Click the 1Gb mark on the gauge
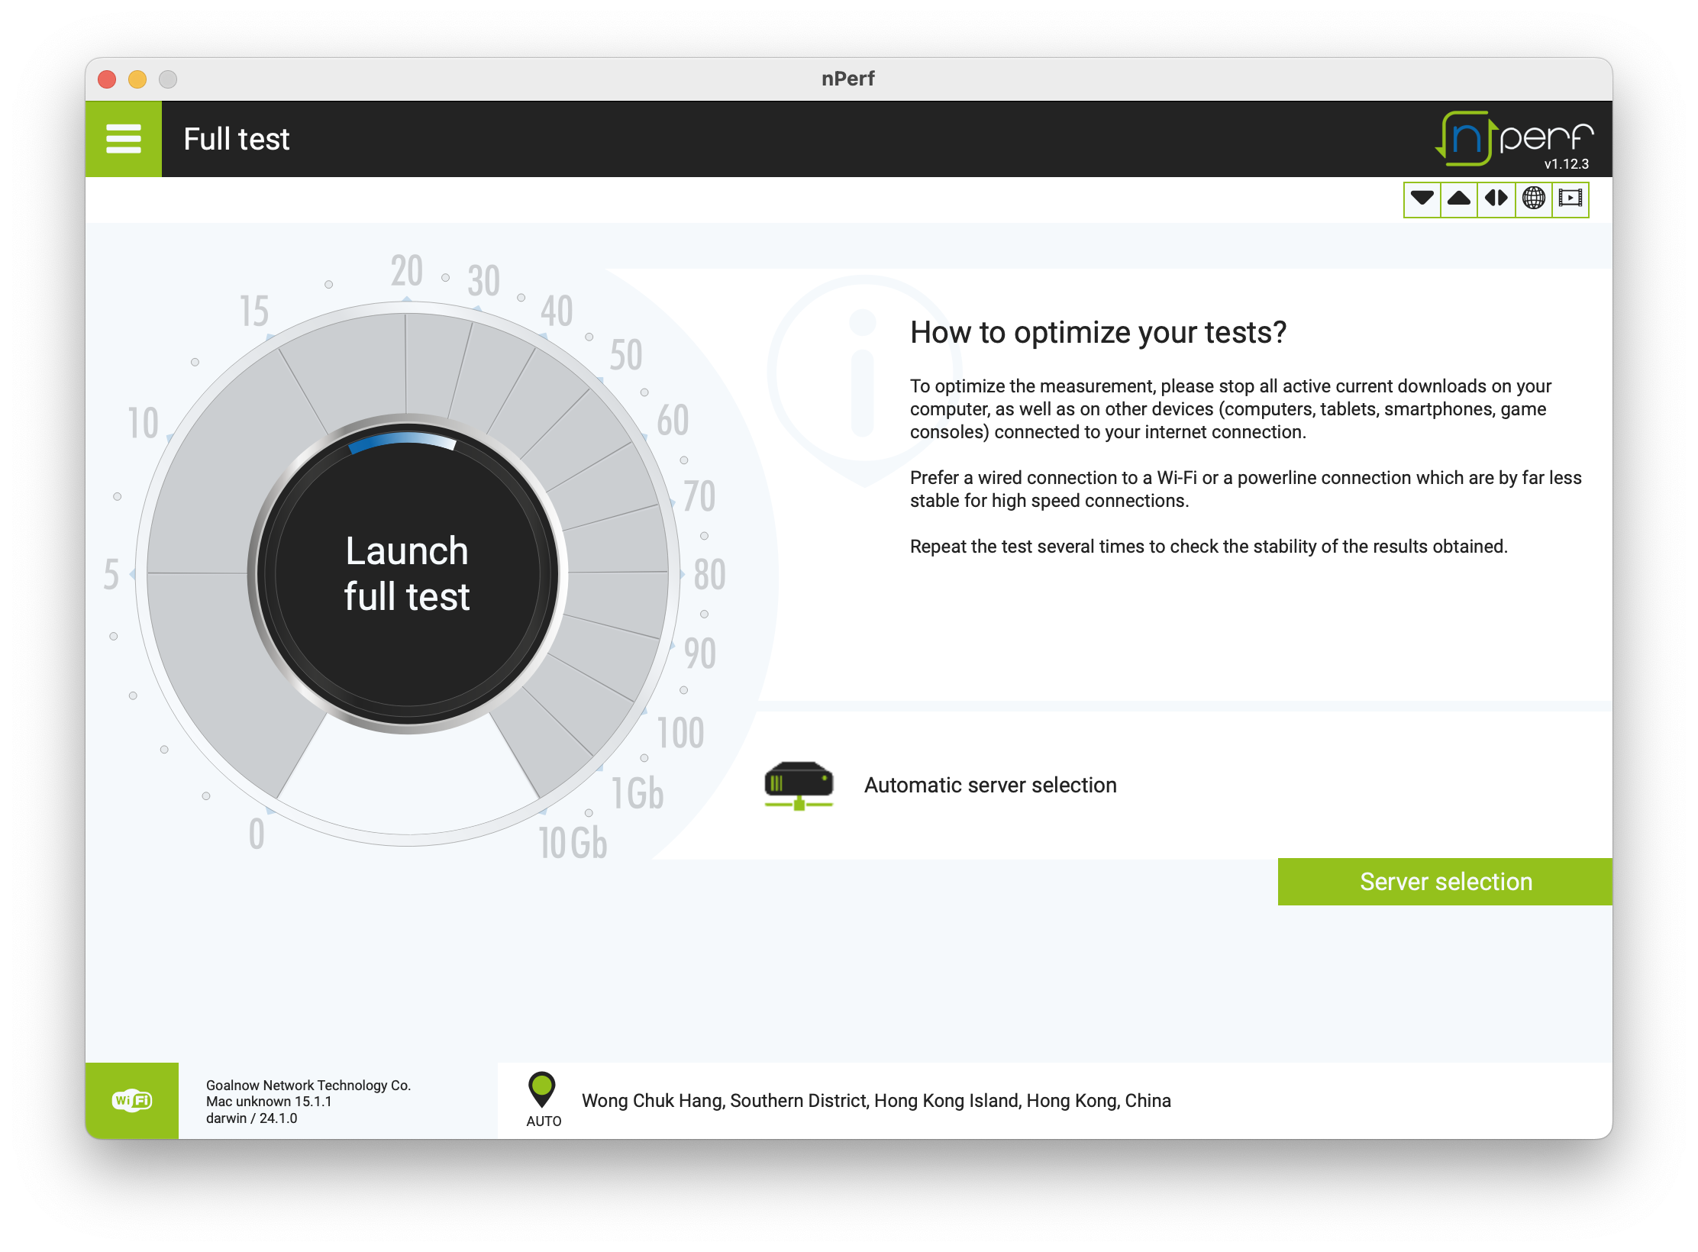 point(638,792)
